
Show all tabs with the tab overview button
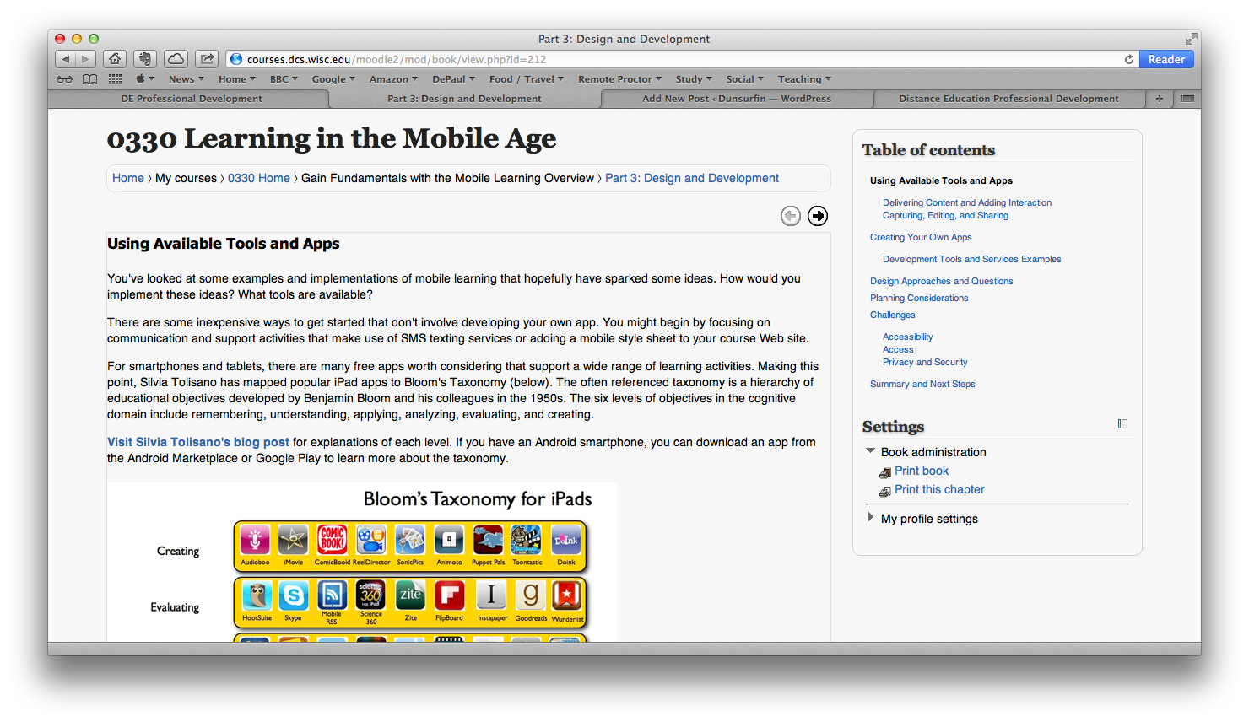(1187, 99)
